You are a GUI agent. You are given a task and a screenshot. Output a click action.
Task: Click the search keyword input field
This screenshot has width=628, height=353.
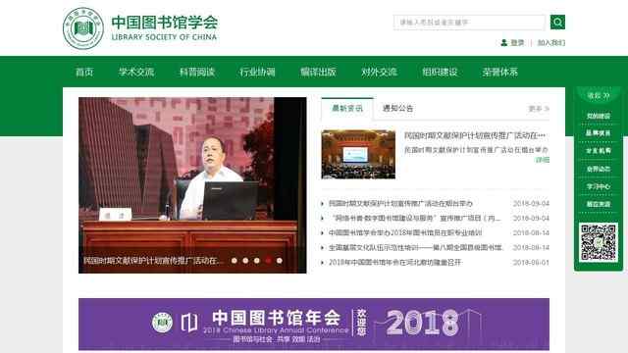(x=469, y=22)
